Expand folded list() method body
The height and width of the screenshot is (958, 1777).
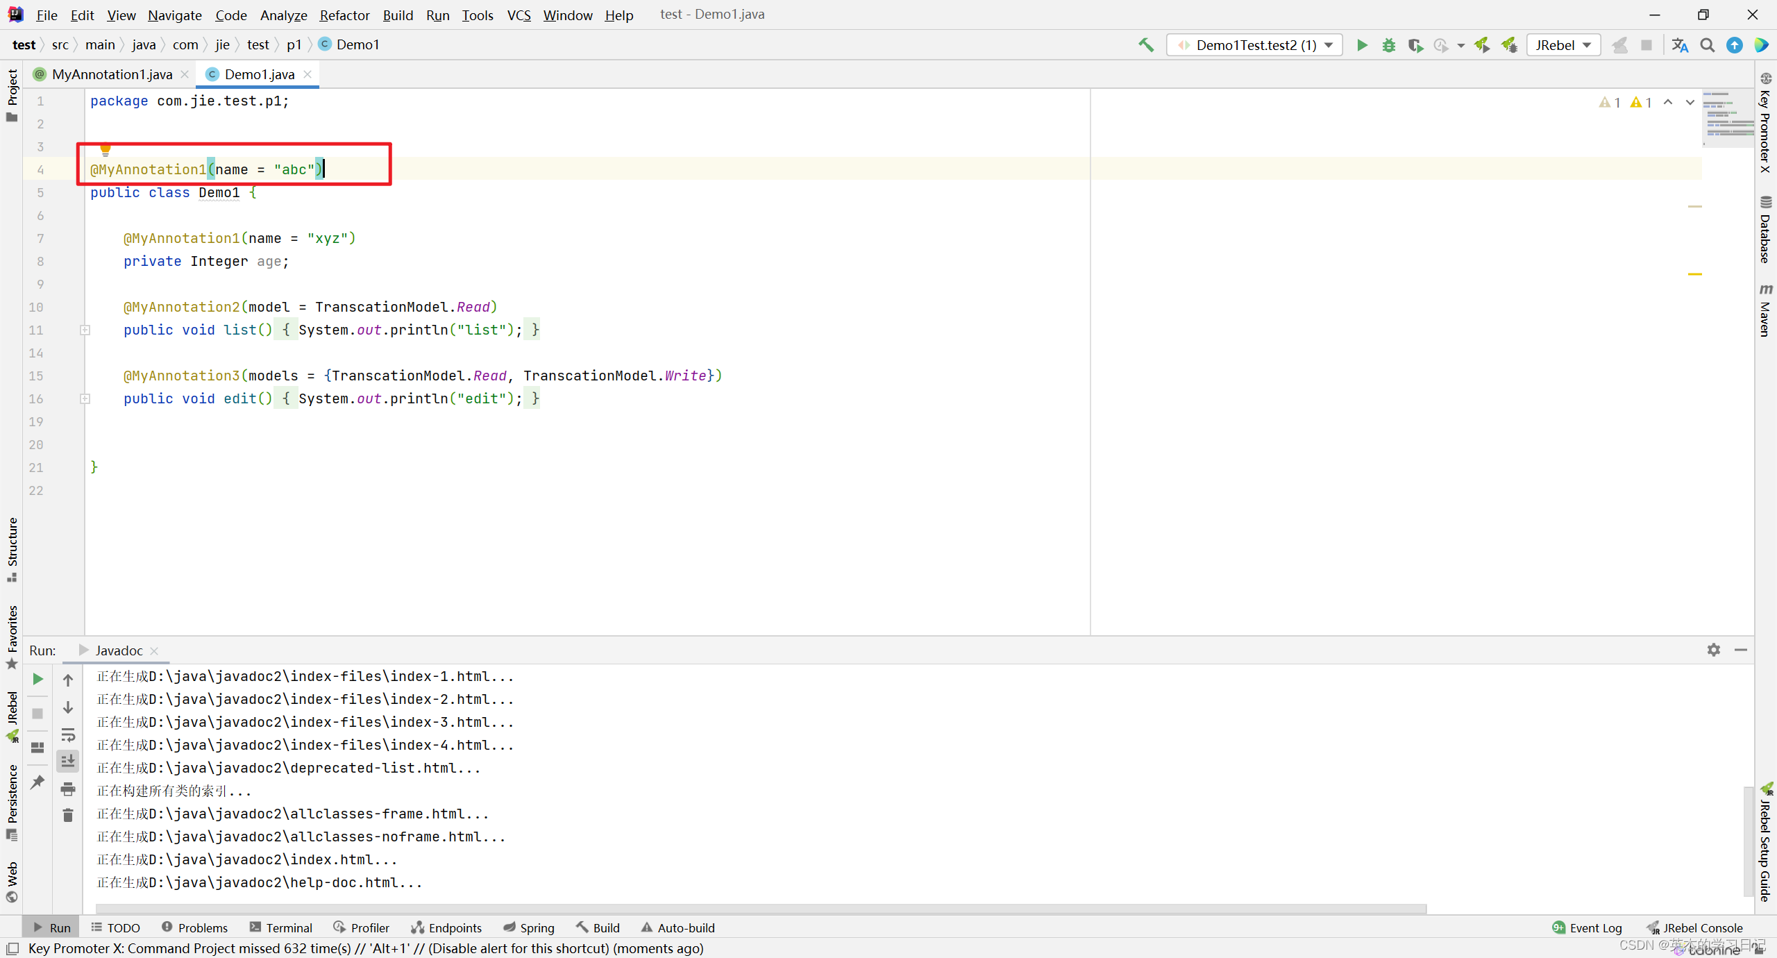click(x=85, y=330)
